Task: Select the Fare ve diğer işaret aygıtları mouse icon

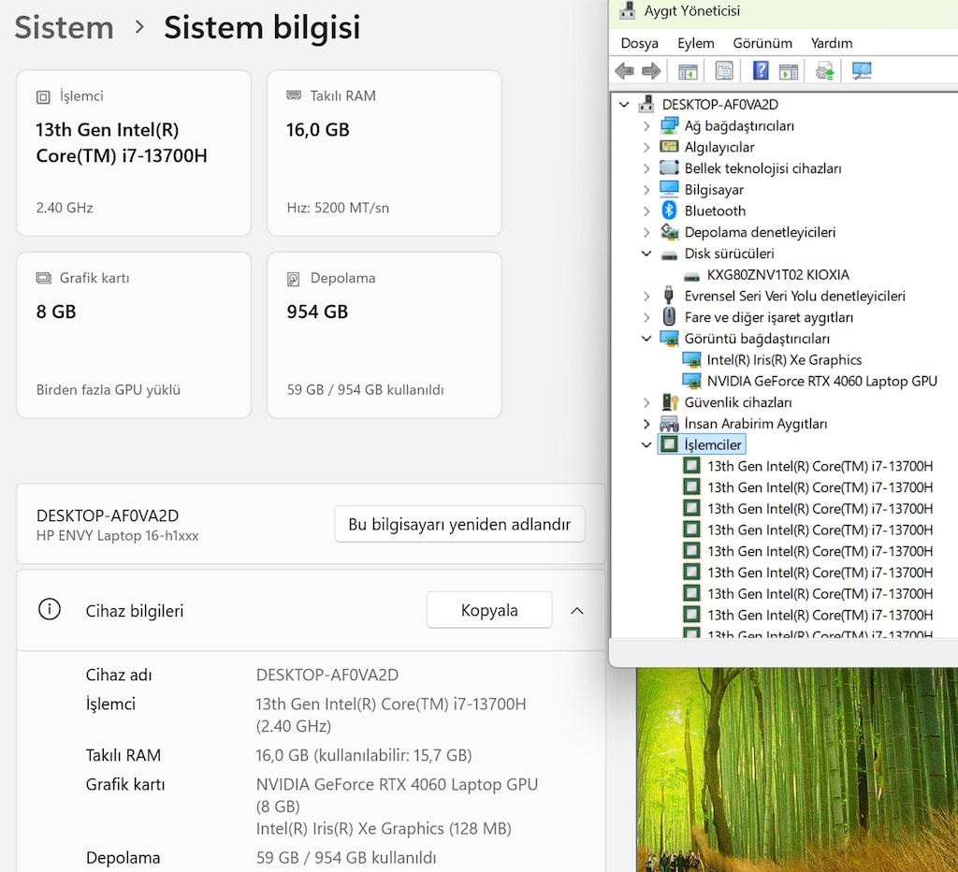Action: pyautogui.click(x=669, y=316)
